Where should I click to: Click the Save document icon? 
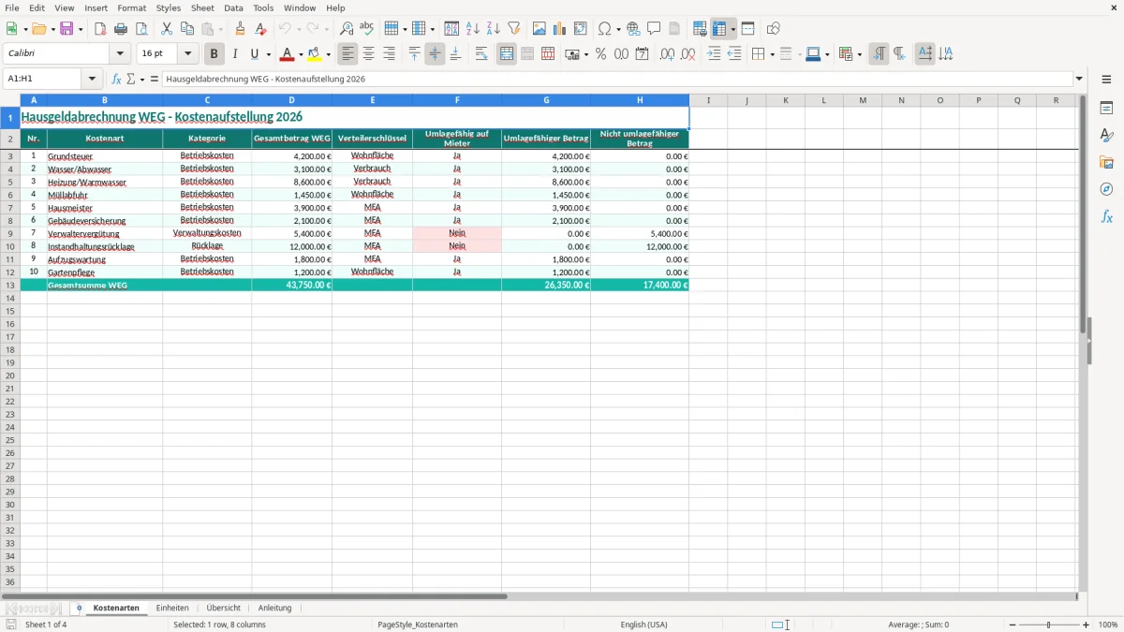[67, 29]
